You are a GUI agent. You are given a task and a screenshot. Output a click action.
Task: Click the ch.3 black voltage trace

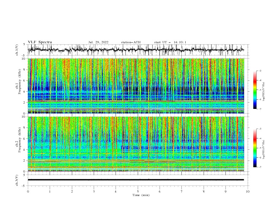point(136,180)
